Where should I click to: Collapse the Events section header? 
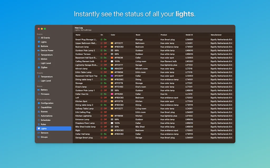click(40, 34)
